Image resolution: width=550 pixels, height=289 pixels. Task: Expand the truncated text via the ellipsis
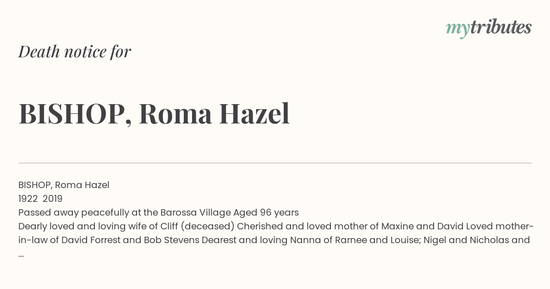[x=21, y=255]
